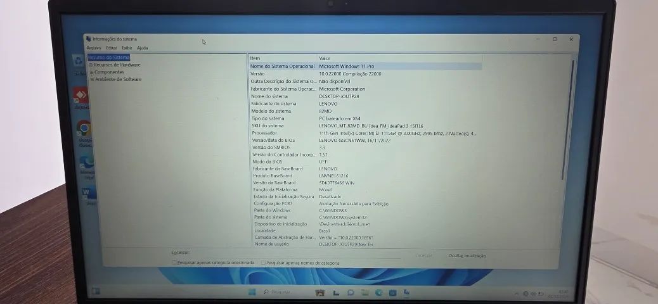Click the Windows Start button
The height and width of the screenshot is (304, 658).
(x=252, y=292)
